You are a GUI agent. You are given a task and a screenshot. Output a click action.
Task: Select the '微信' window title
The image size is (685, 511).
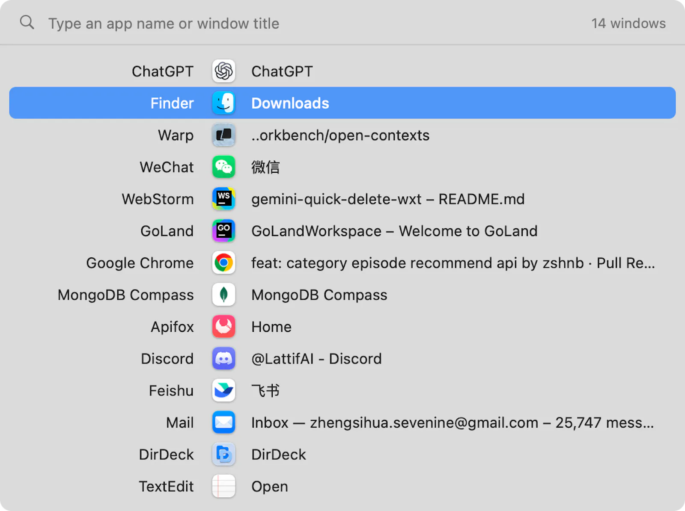pos(265,167)
